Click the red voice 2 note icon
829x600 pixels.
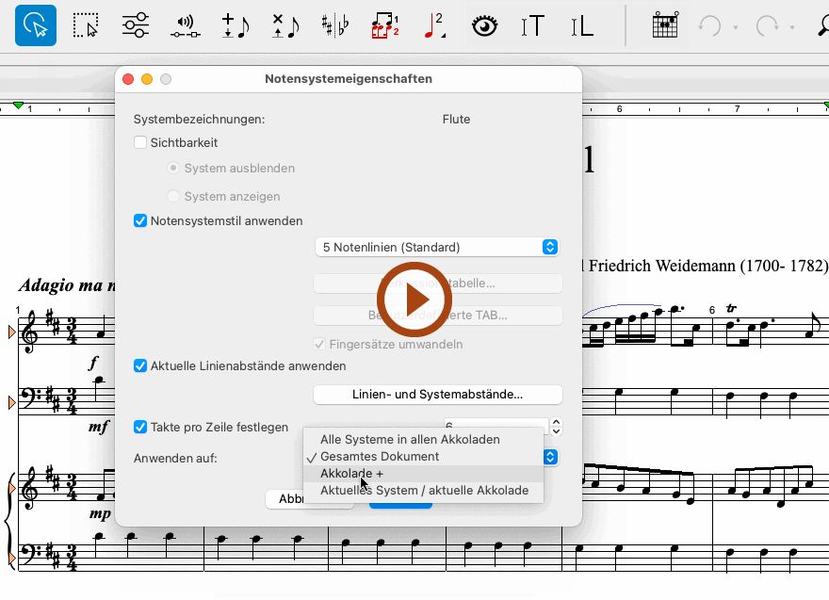pos(434,25)
